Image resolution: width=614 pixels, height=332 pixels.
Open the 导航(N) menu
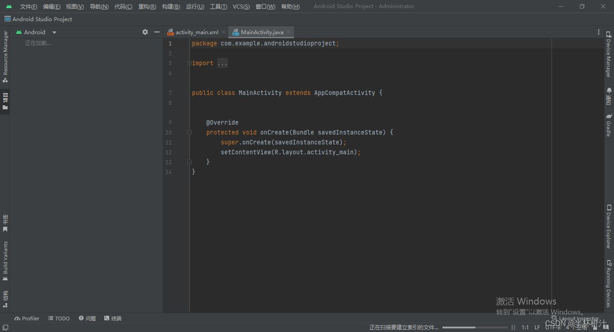tap(99, 6)
